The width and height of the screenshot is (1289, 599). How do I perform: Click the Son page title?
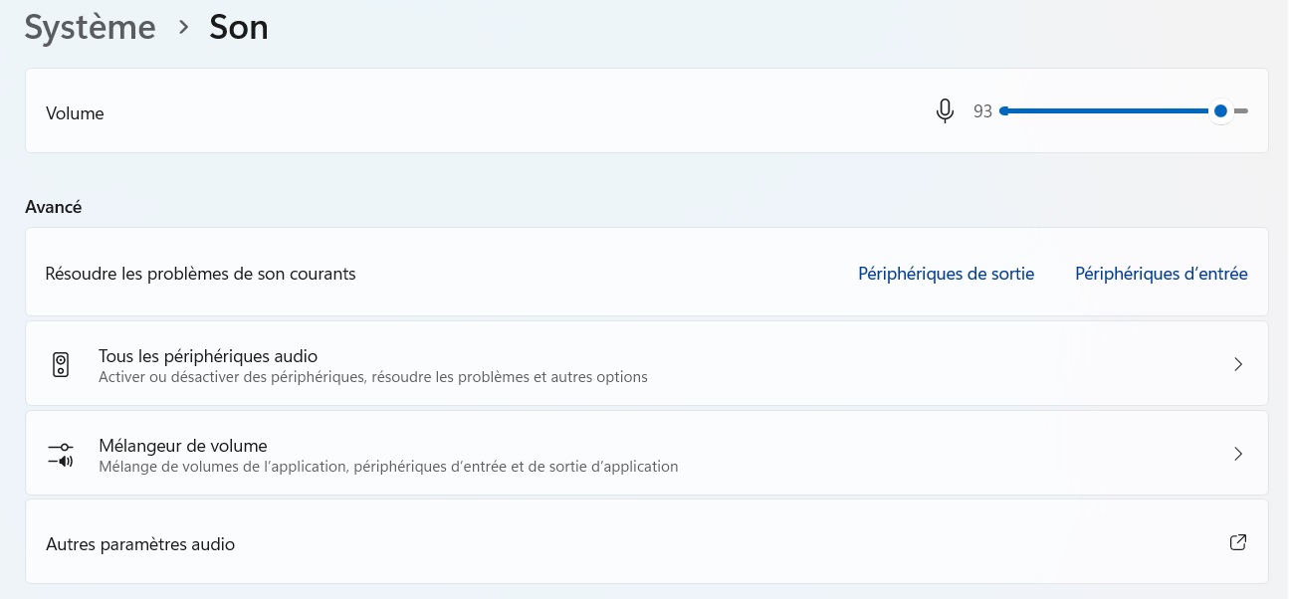click(x=239, y=28)
